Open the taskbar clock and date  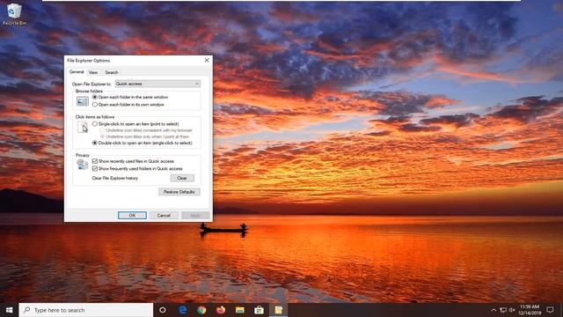coord(530,310)
